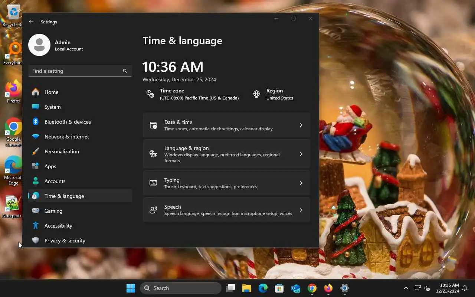Click the 10:36 AM large clock text
The height and width of the screenshot is (297, 475).
173,67
